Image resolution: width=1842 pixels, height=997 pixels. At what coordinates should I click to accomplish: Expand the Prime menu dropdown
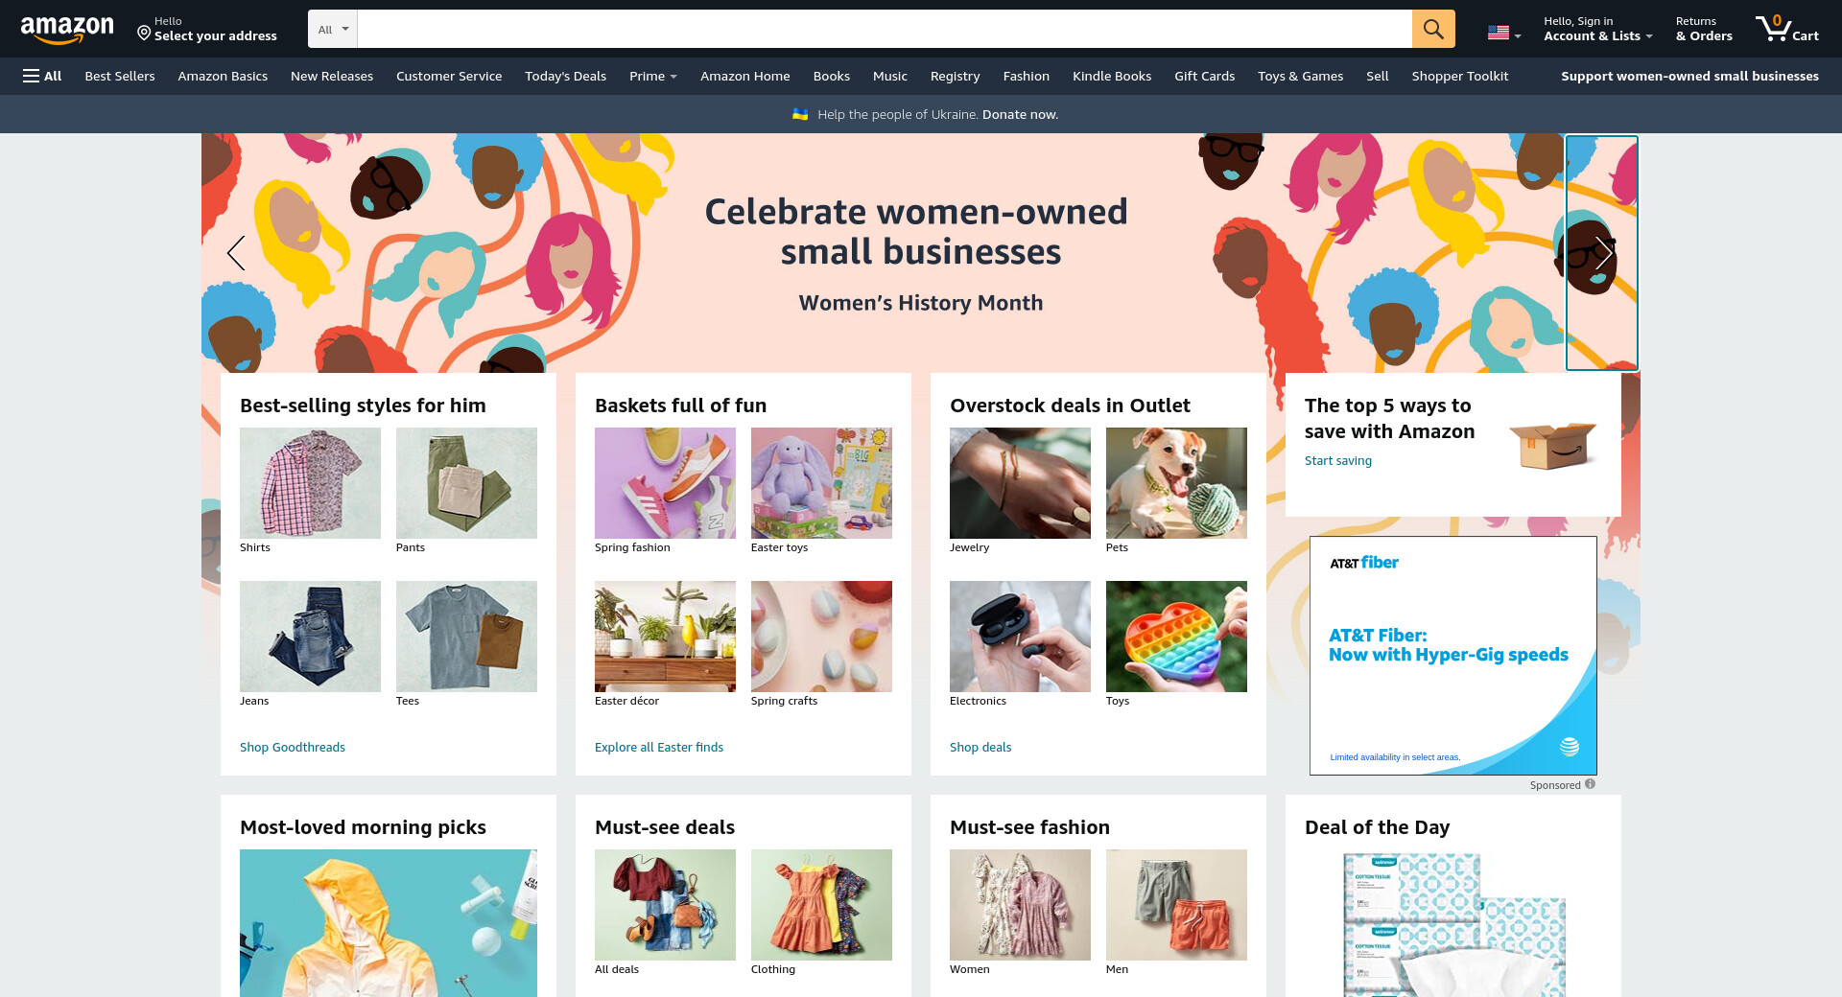point(653,76)
